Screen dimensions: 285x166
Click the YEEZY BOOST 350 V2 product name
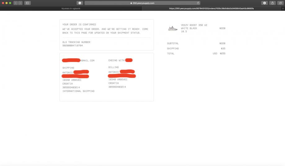194,25
